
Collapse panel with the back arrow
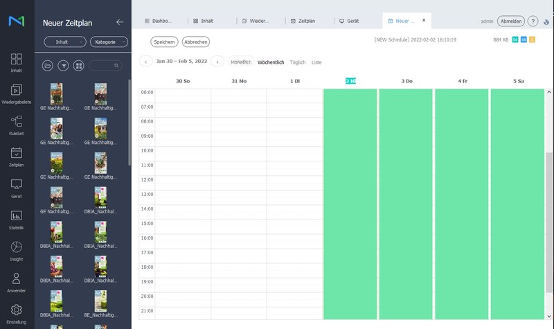pyautogui.click(x=120, y=22)
